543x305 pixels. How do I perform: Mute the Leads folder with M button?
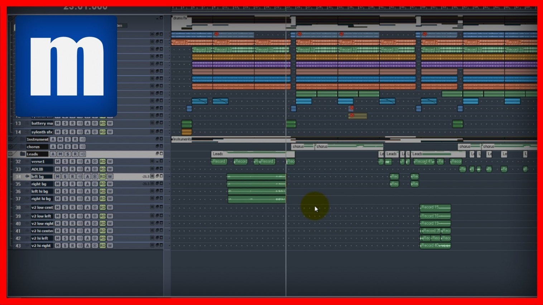(x=60, y=154)
